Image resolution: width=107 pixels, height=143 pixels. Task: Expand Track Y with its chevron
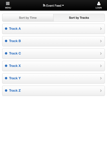tap(101, 78)
